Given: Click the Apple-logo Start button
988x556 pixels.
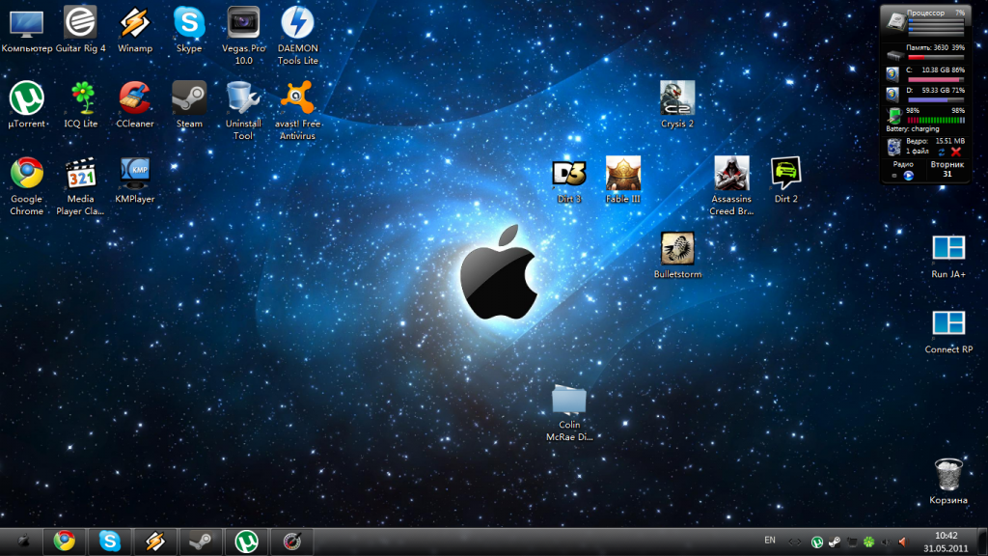Looking at the screenshot, I should [x=23, y=541].
